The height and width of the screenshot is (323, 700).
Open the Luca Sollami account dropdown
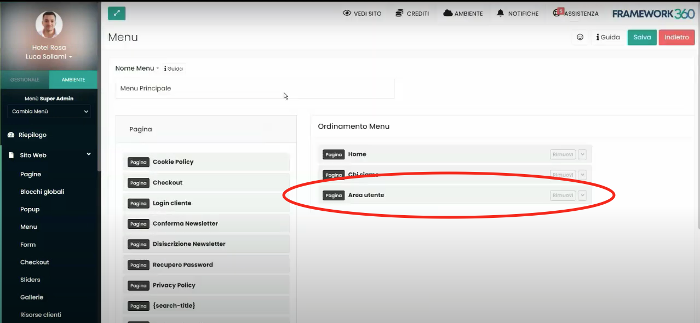pos(49,56)
